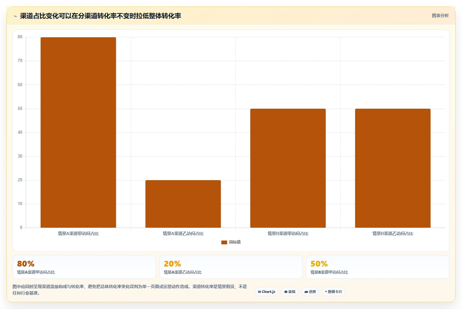The width and height of the screenshot is (462, 309).
Task: Click x-axis label 情景A渠道甲访问占比
Action: pos(78,233)
